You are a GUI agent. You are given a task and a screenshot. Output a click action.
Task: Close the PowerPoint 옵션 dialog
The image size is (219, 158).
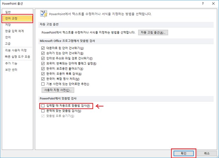(x=213, y=4)
